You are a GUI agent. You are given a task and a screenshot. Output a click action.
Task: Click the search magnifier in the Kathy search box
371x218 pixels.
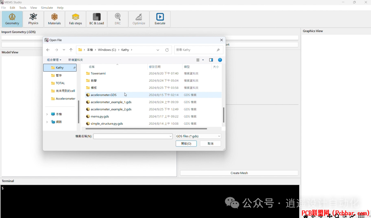tap(218, 50)
